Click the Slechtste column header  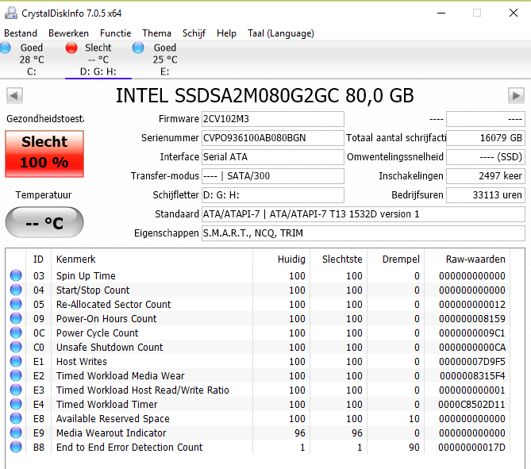tap(338, 259)
